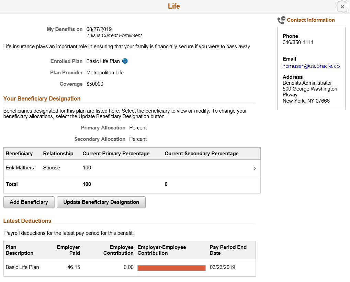The height and width of the screenshot is (282, 350).
Task: Click the Employer Paid column header
Action: 68,250
